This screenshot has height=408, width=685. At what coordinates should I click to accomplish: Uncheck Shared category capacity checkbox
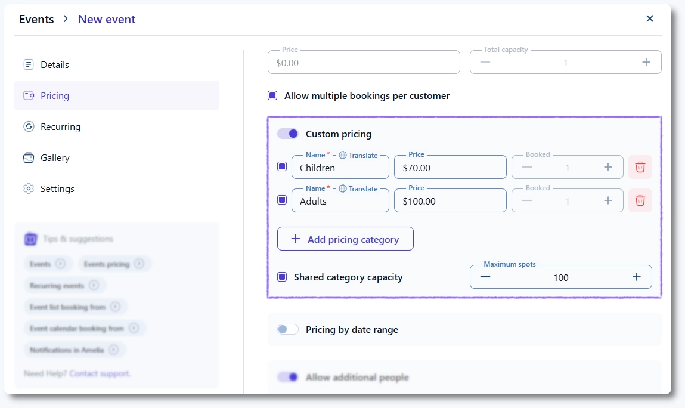pyautogui.click(x=282, y=277)
